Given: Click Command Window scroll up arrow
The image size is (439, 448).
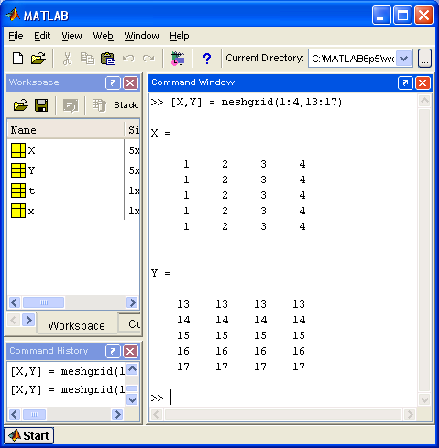Looking at the screenshot, I should click(424, 101).
